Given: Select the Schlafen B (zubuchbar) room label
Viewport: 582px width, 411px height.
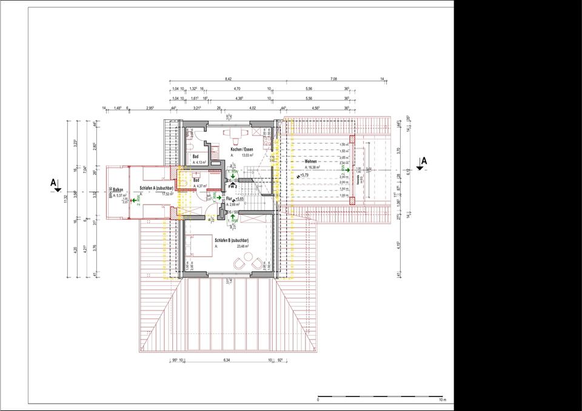Looking at the screenshot, I should pos(232,240).
